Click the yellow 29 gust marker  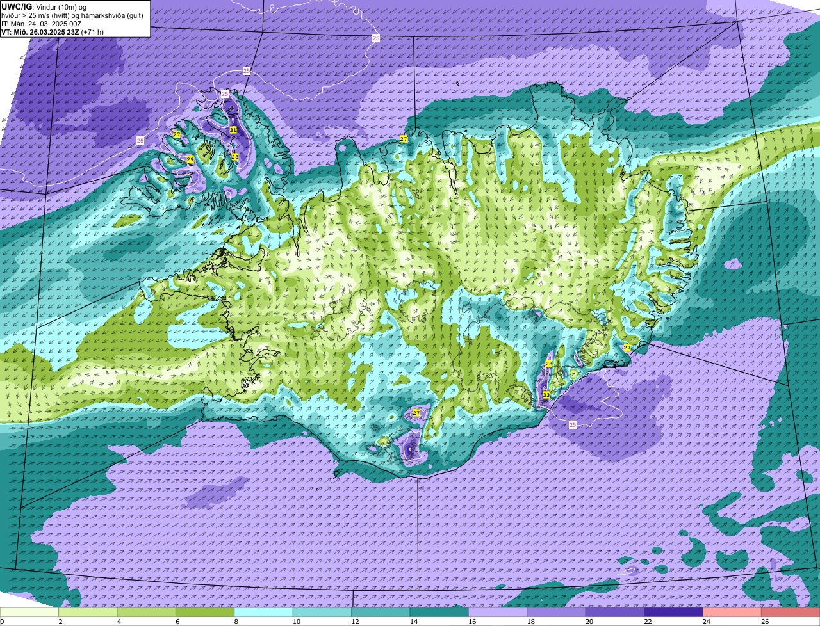190,159
